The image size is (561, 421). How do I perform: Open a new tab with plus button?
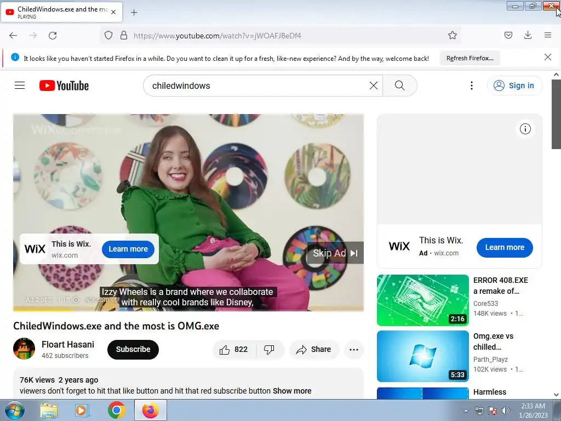134,13
